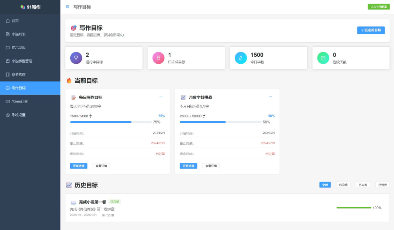This screenshot has height=230, width=394.
Task: Open the more menu on 月度字数挑战 card
Action: tap(270, 97)
